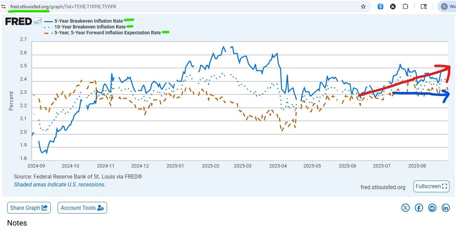Open the Extensions puzzle piece menu

tap(405, 7)
